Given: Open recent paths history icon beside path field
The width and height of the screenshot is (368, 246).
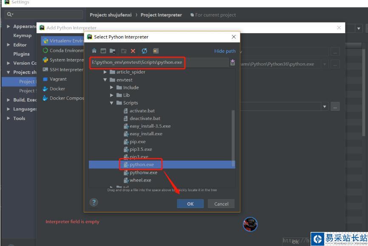Looking at the screenshot, I should point(232,62).
